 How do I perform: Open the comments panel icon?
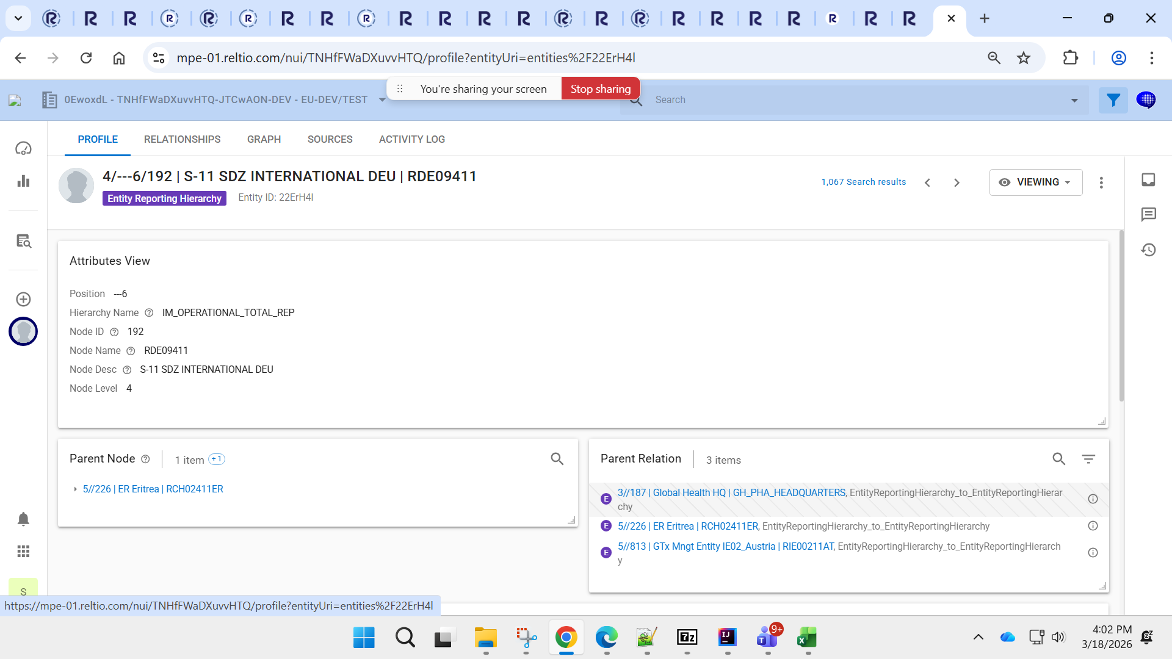pyautogui.click(x=1148, y=215)
